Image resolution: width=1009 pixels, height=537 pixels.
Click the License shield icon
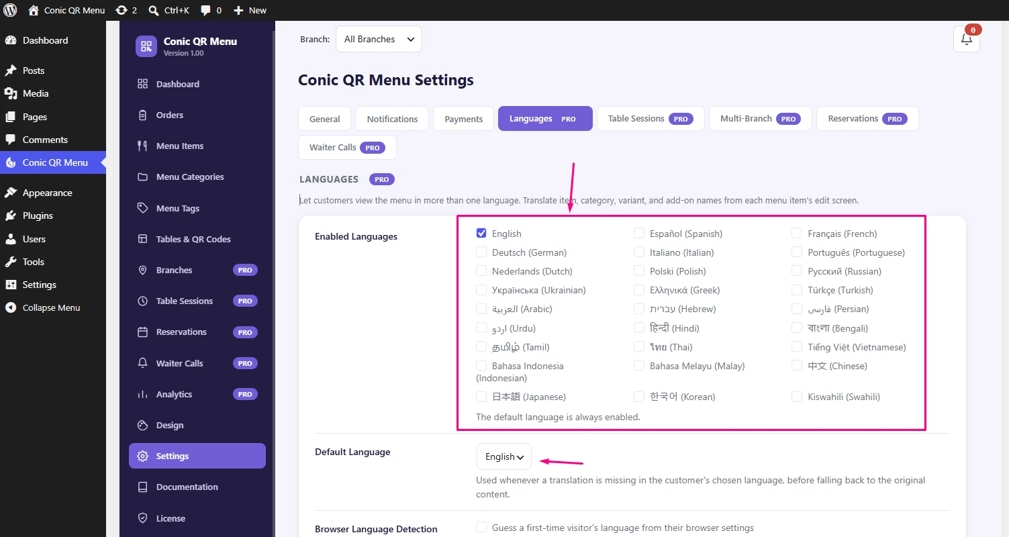coord(142,518)
